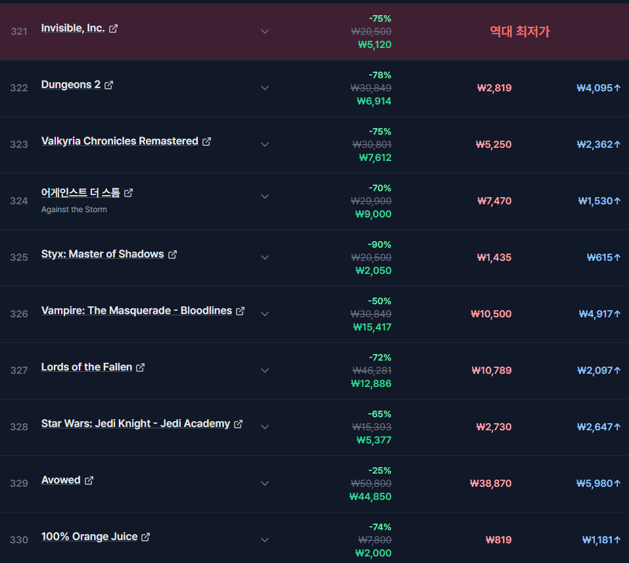Expand the Dungeons 2 row chevron
This screenshot has width=629, height=563.
point(265,88)
